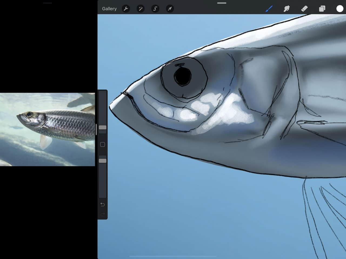Select the Smudge tool
Viewport: 346px width, 259px height.
287,8
